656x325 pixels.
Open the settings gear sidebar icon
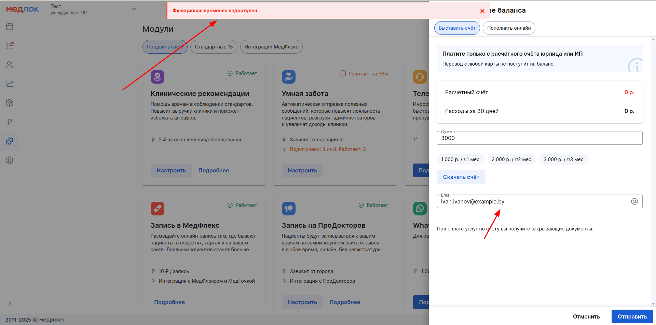[10, 160]
